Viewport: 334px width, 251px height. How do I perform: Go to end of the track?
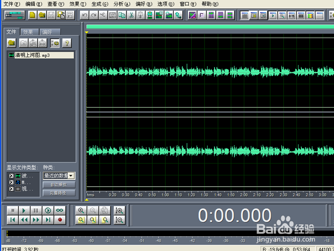(48, 220)
